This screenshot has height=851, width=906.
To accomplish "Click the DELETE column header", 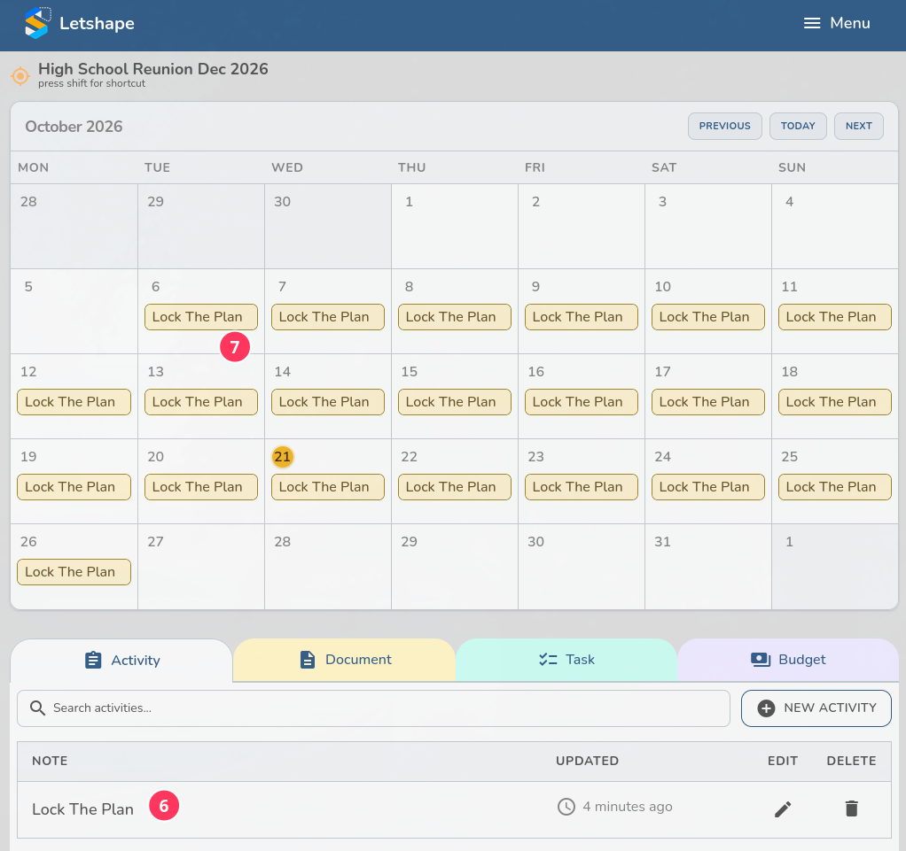I will point(851,761).
